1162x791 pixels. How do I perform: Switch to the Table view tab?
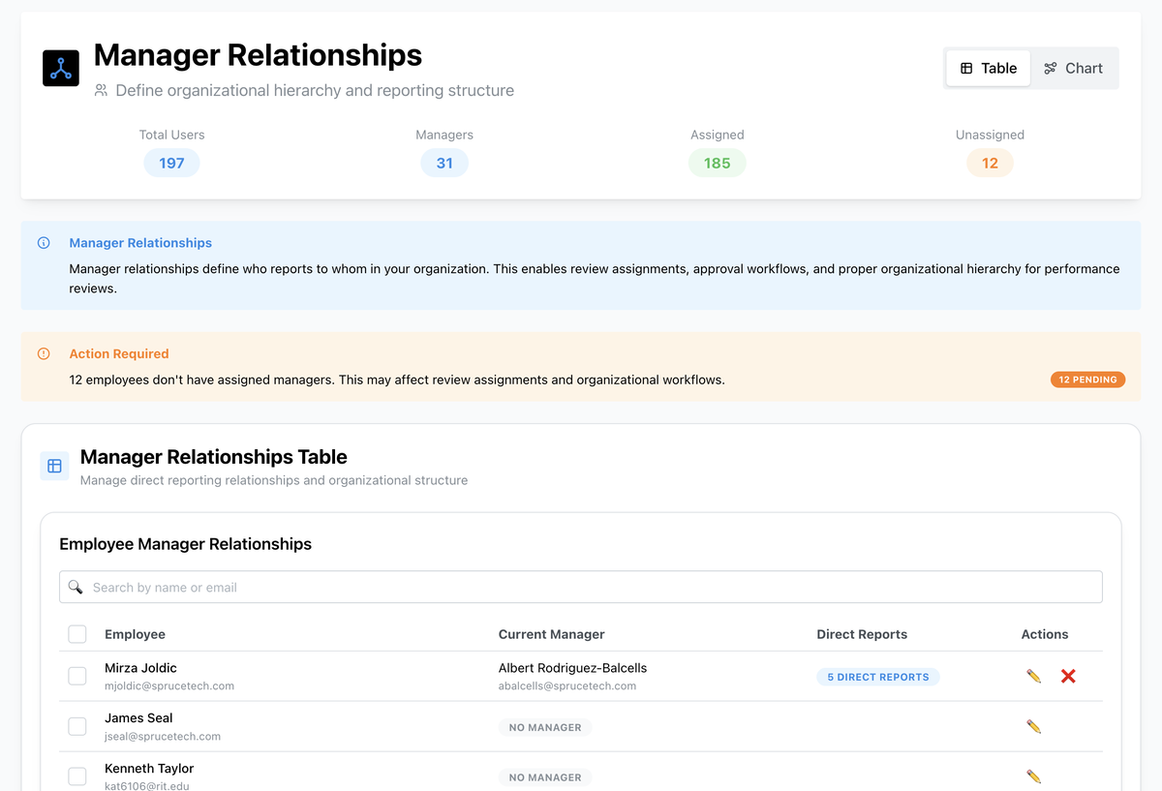[988, 68]
